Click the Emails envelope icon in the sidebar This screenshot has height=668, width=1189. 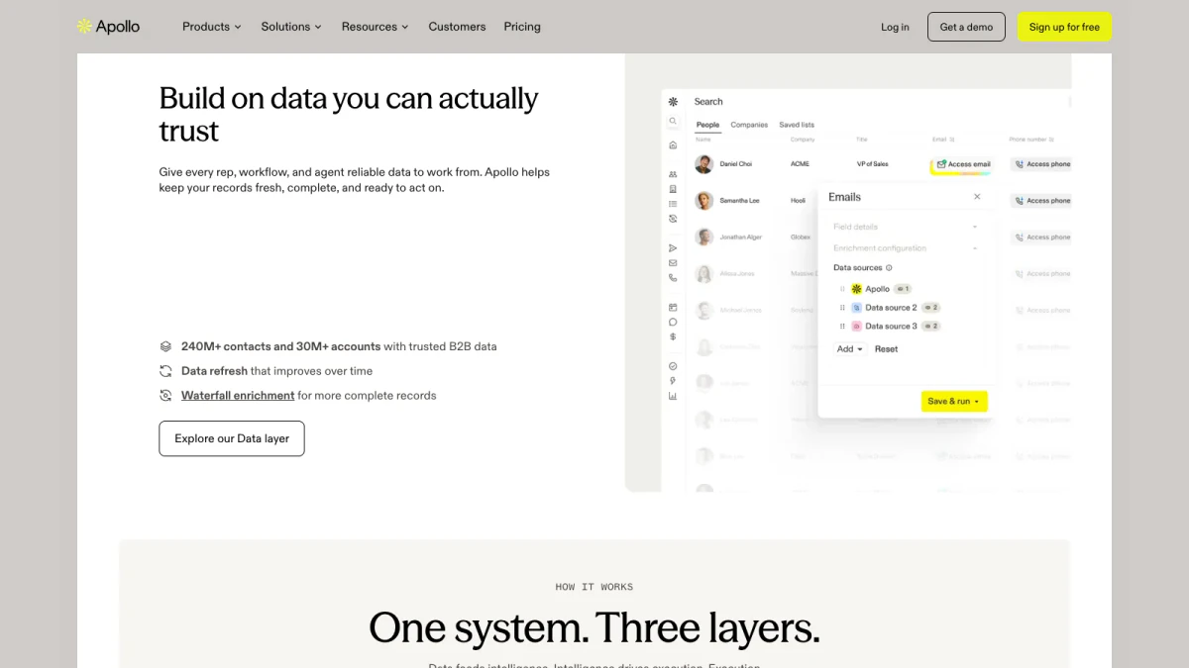[673, 263]
